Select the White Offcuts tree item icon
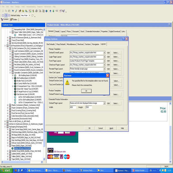Image resolution: width=173 pixels, height=173 pixels. click(13, 148)
